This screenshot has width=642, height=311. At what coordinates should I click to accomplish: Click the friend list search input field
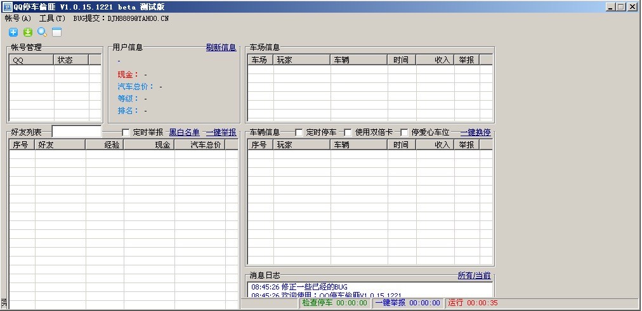click(76, 132)
